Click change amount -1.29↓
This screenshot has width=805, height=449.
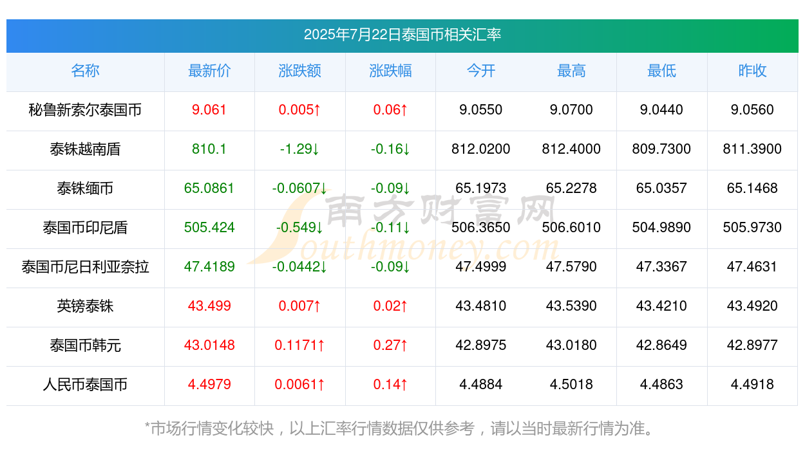(299, 149)
